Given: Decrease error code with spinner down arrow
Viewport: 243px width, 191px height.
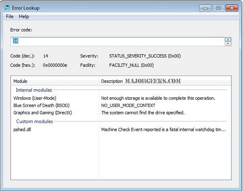Looking at the screenshot, I should pos(228,44).
